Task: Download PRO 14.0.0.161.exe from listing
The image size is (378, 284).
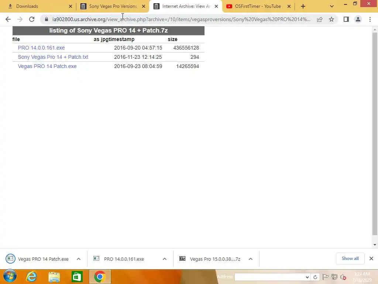Action: 41,48
